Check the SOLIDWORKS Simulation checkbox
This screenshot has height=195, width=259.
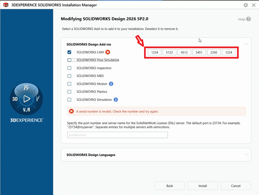click(x=69, y=100)
